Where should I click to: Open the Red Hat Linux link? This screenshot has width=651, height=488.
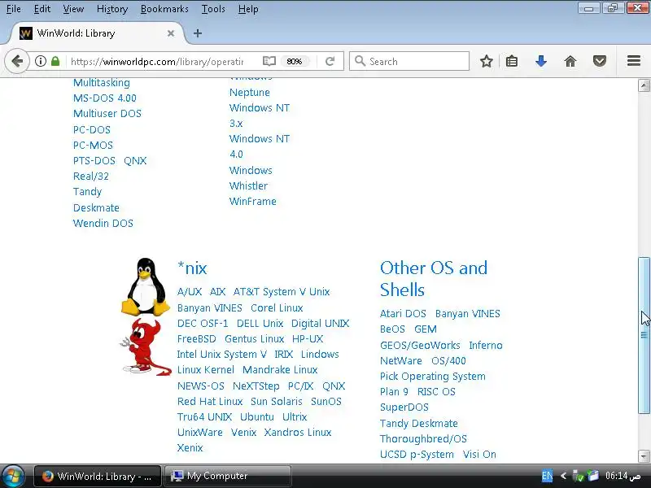pos(210,401)
